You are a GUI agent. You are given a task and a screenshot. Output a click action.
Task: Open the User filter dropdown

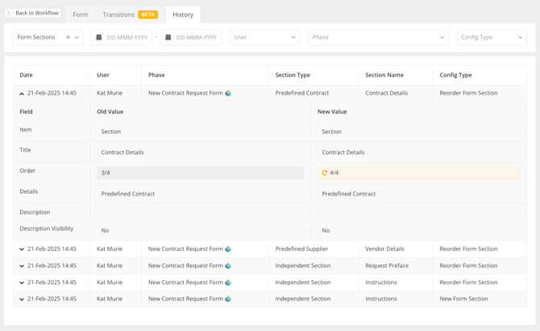264,37
